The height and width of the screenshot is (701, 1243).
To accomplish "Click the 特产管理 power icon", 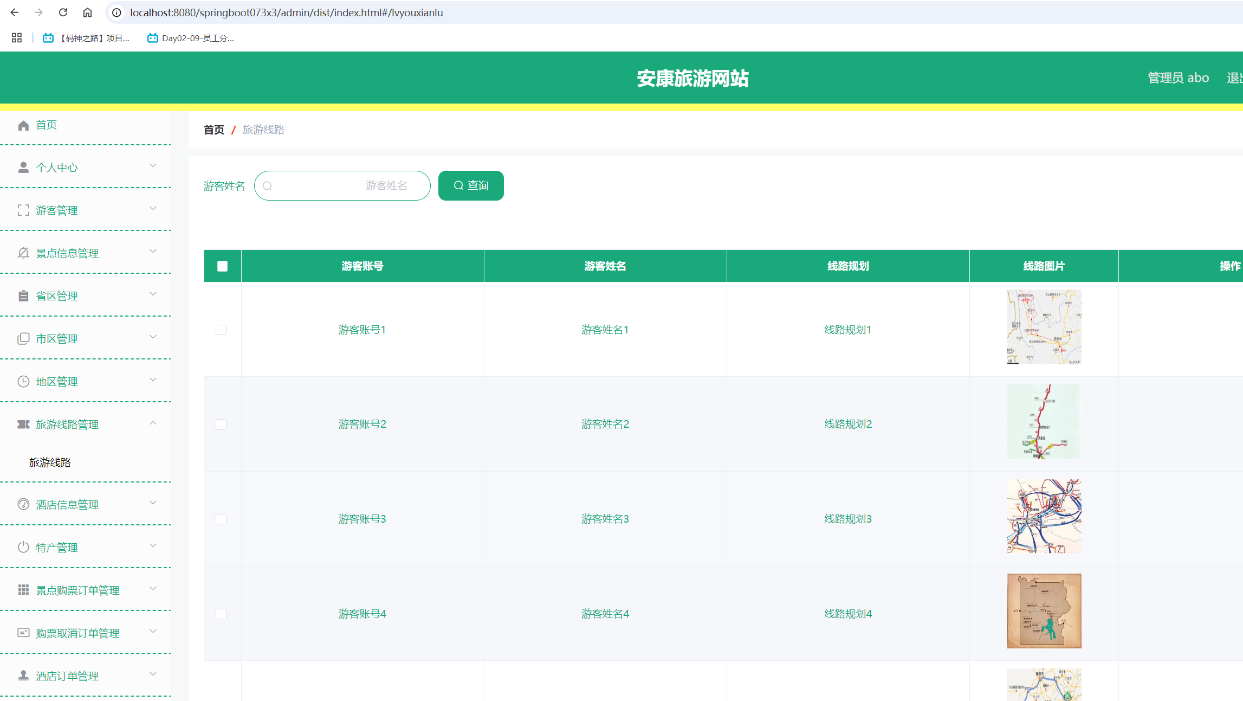I will pos(24,546).
